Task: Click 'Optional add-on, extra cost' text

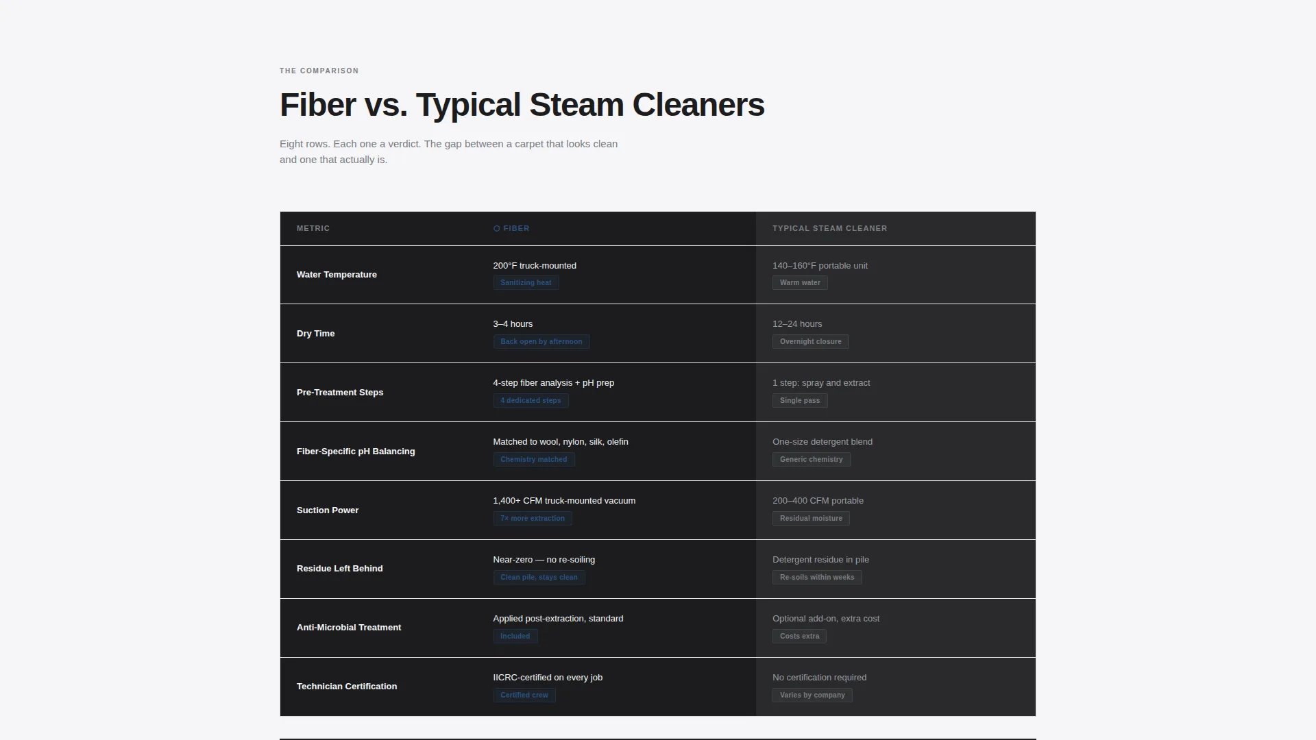Action: [826, 619]
